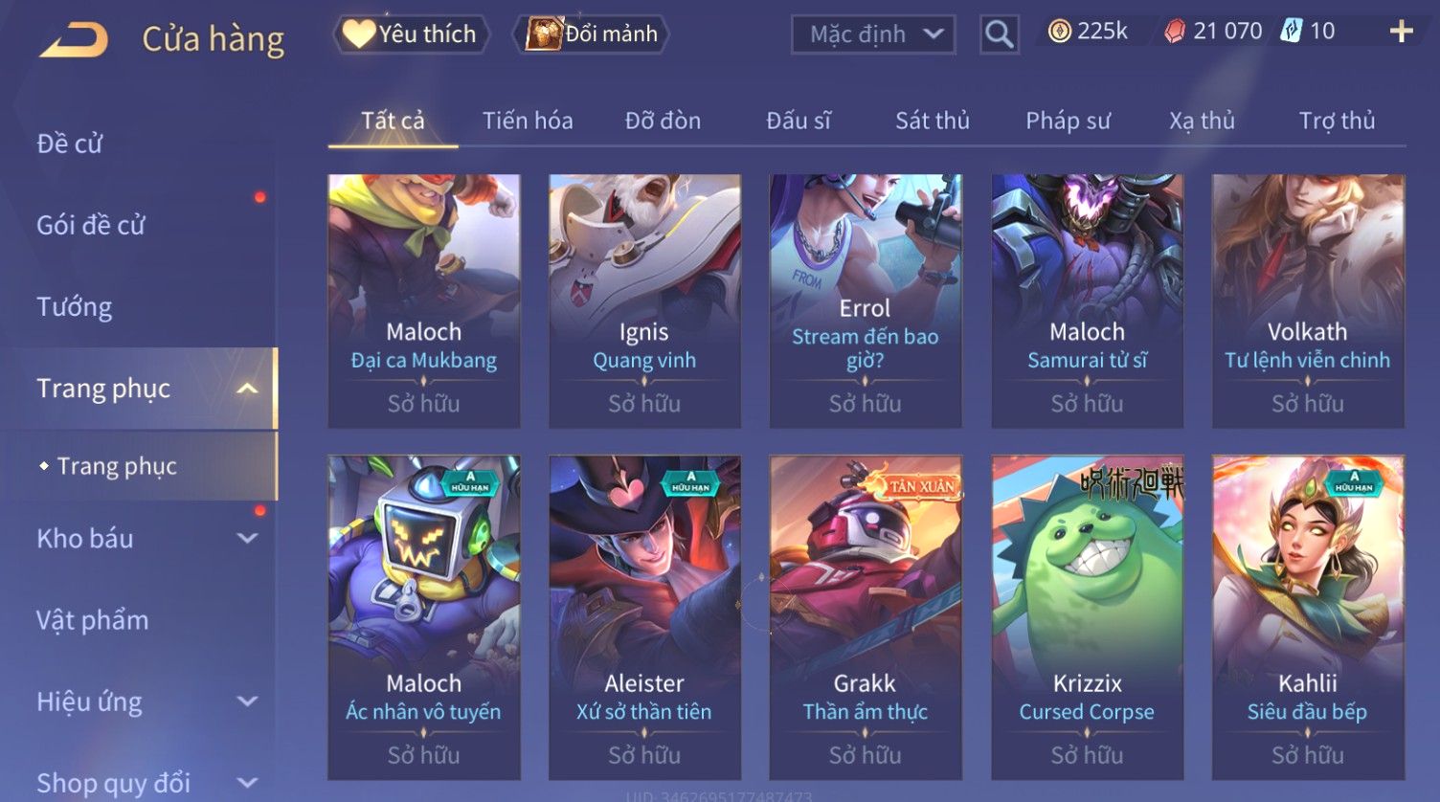
Task: Click the gold coin 225k icon
Action: point(1059,33)
